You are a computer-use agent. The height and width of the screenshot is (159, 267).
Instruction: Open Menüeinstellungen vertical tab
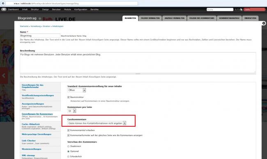coord(40,149)
